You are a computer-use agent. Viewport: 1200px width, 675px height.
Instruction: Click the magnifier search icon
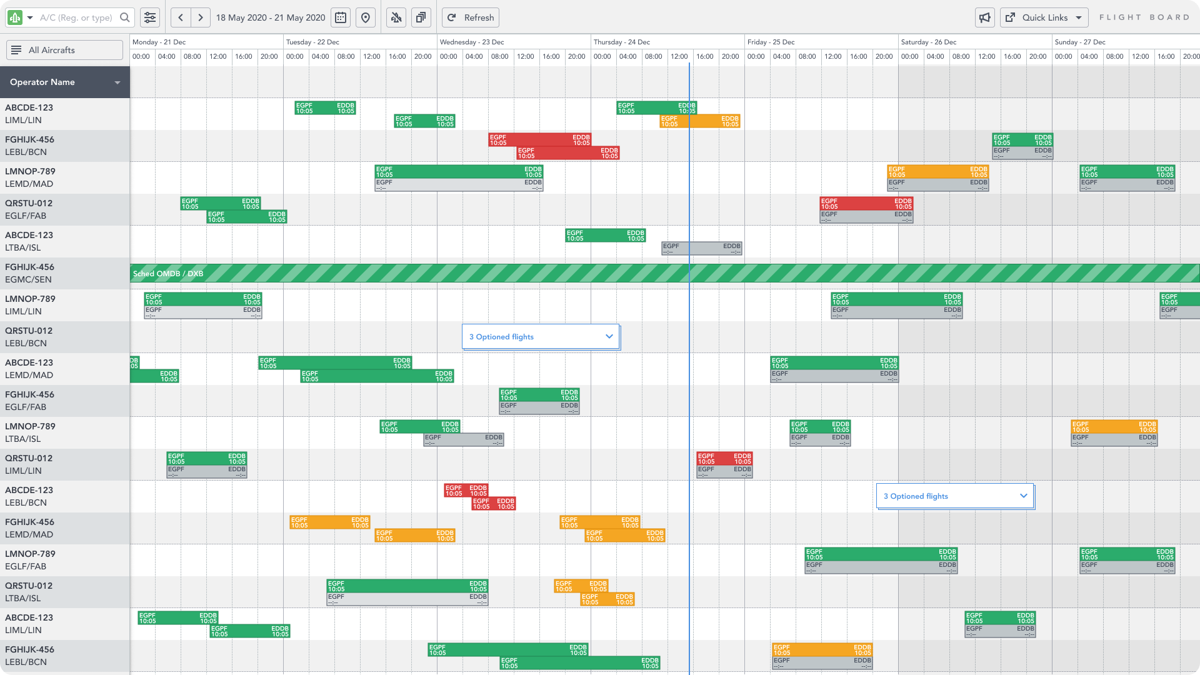pyautogui.click(x=125, y=17)
